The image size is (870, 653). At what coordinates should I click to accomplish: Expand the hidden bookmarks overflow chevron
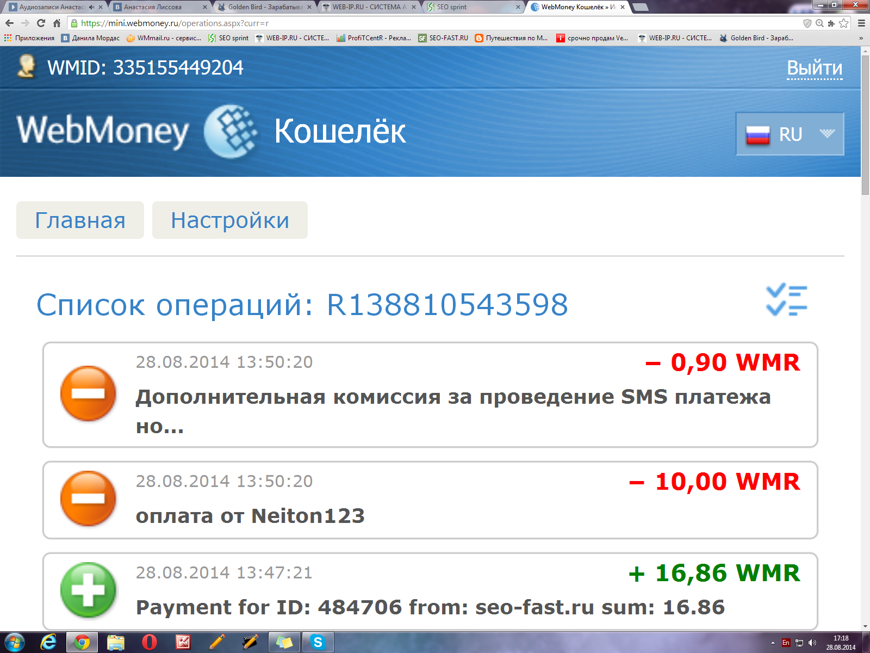(861, 38)
